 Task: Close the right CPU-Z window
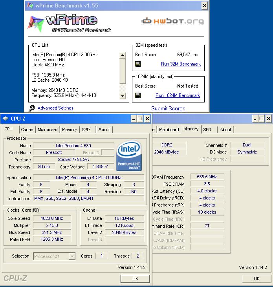coord(268,119)
